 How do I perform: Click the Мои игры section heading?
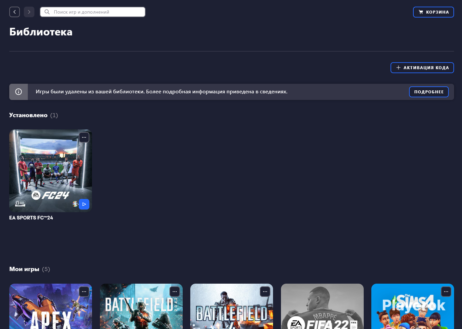coord(24,269)
